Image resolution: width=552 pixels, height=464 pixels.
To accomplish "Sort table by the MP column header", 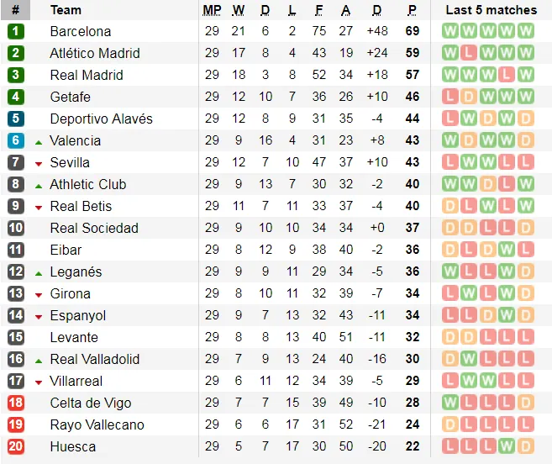I will click(x=212, y=10).
